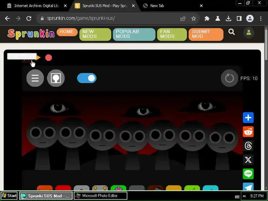Switch to the New Tab tab
Image resolution: width=268 pixels, height=201 pixels.
[x=171, y=6]
